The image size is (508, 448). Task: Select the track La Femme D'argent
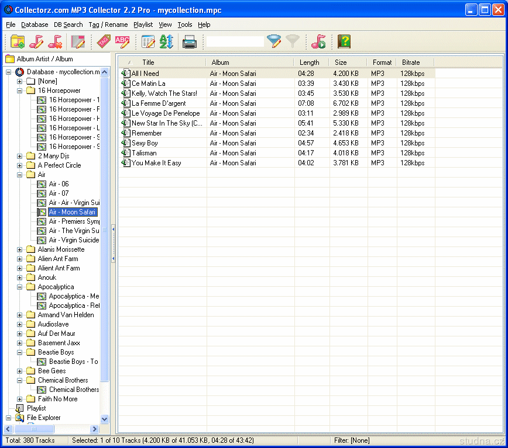point(159,103)
